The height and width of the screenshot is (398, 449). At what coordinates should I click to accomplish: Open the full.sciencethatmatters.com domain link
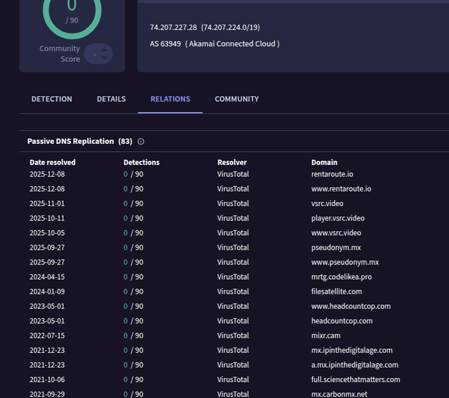click(x=355, y=379)
